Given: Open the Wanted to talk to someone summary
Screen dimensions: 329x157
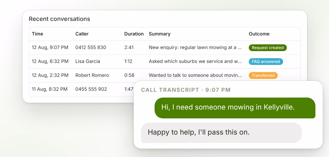Looking at the screenshot, I should point(196,75).
